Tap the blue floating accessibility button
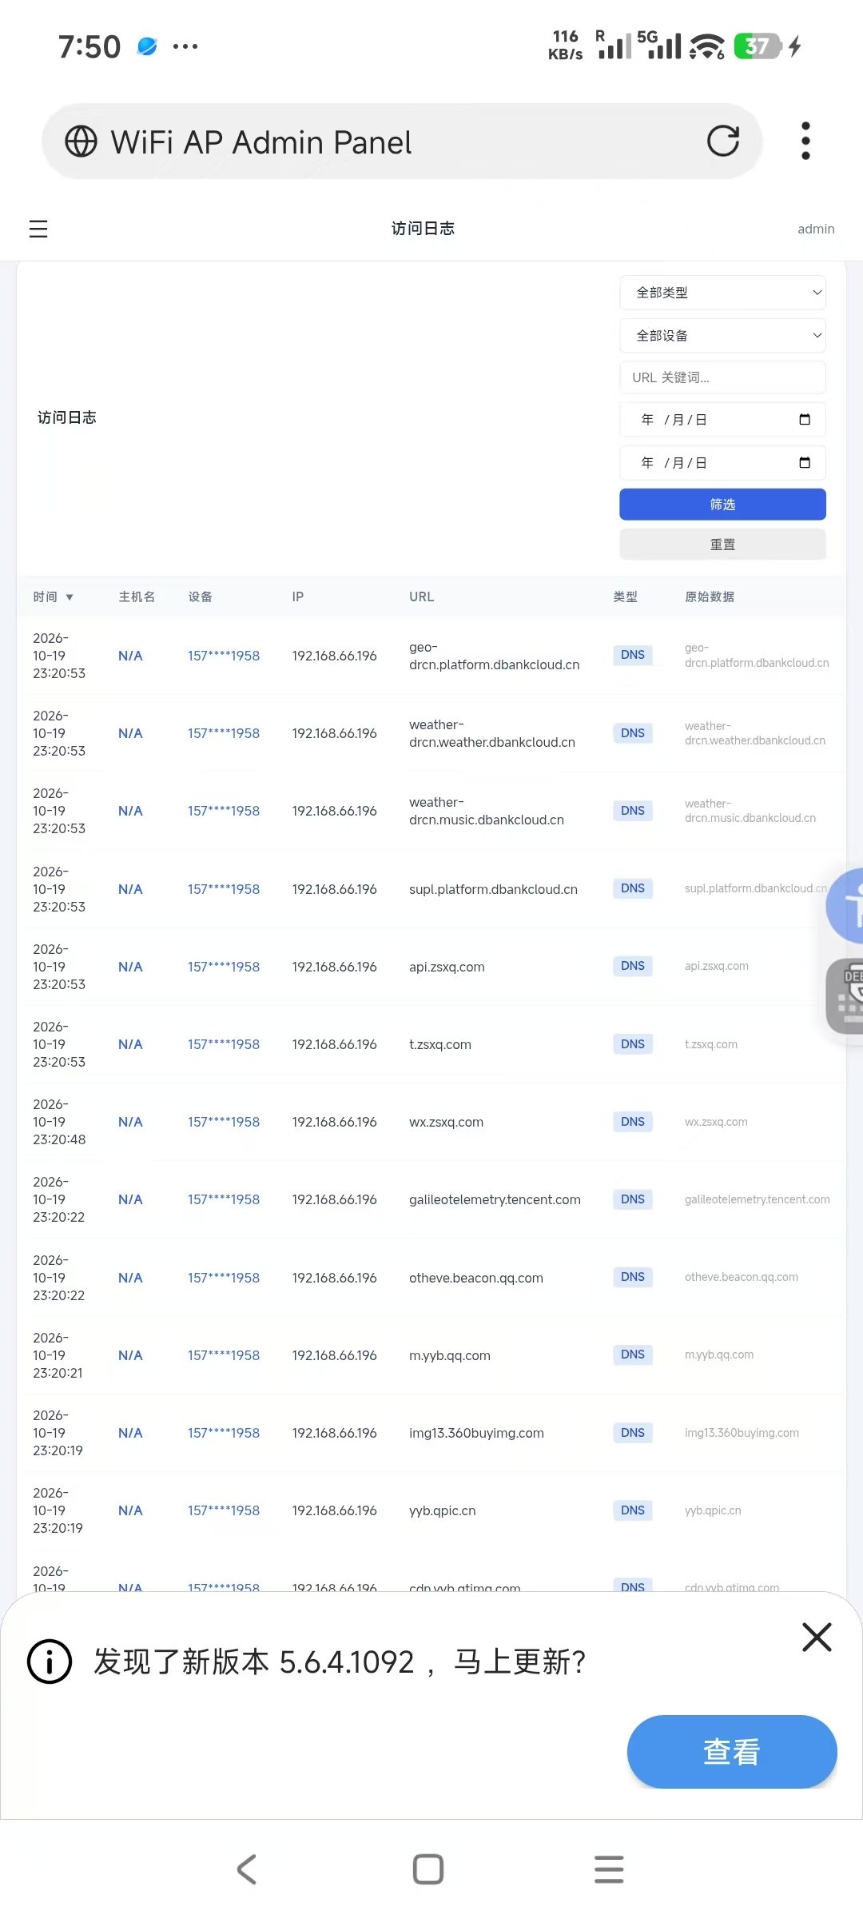The width and height of the screenshot is (863, 1919). point(845,906)
